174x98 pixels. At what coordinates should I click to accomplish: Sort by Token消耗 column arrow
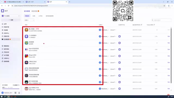click(154, 25)
